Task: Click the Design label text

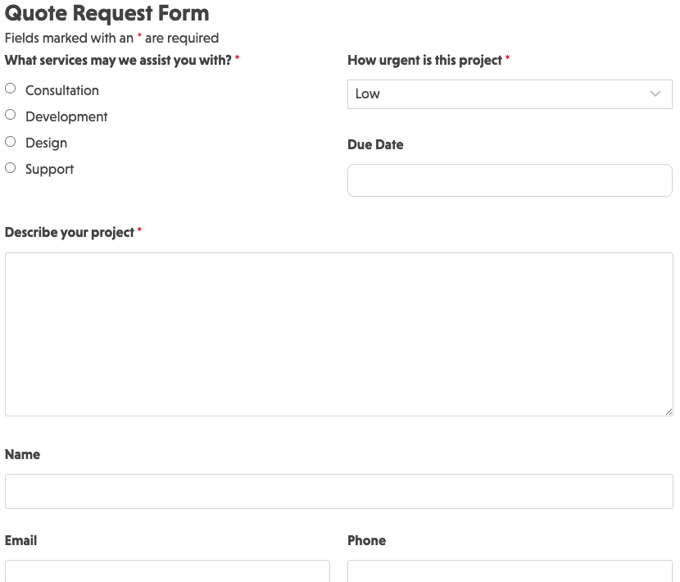Action: coord(46,143)
